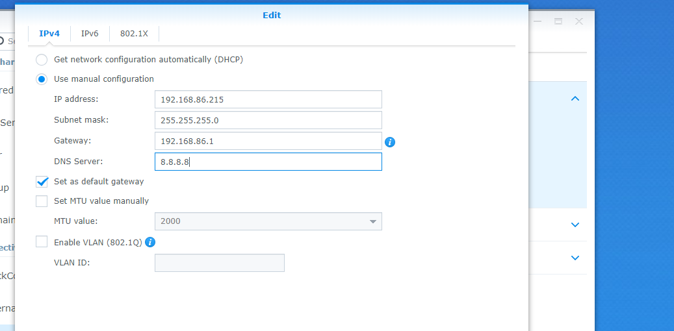Enable Set MTU value manually checkbox

pos(42,201)
